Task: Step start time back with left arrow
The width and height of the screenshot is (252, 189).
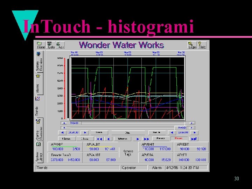Action: coord(62,133)
